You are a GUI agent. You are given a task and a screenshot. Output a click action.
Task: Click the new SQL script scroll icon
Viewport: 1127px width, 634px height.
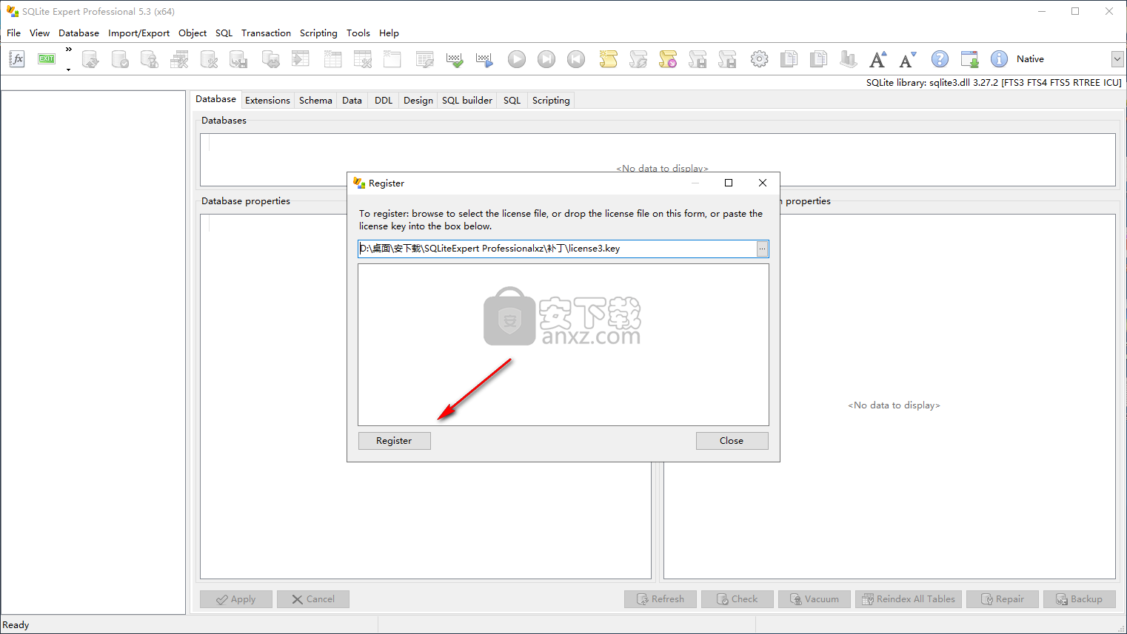click(609, 59)
